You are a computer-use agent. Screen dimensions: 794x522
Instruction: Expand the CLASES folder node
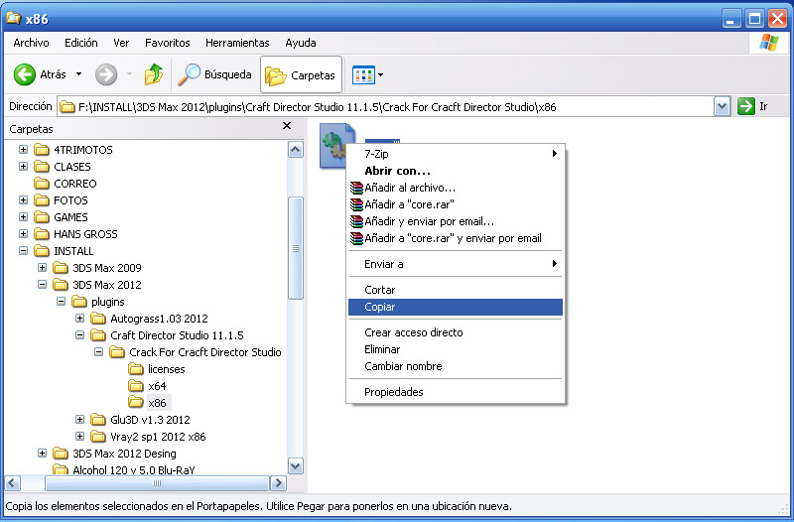[x=23, y=166]
